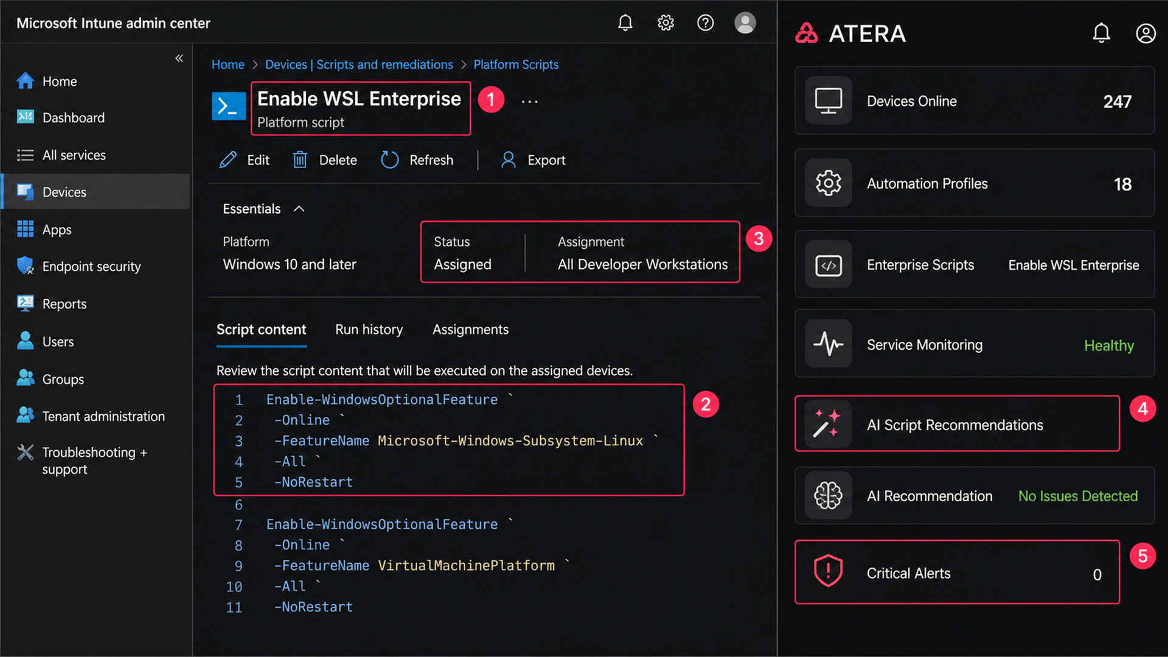The width and height of the screenshot is (1168, 657).
Task: Click the Endpoint security shield icon
Action: pos(25,266)
